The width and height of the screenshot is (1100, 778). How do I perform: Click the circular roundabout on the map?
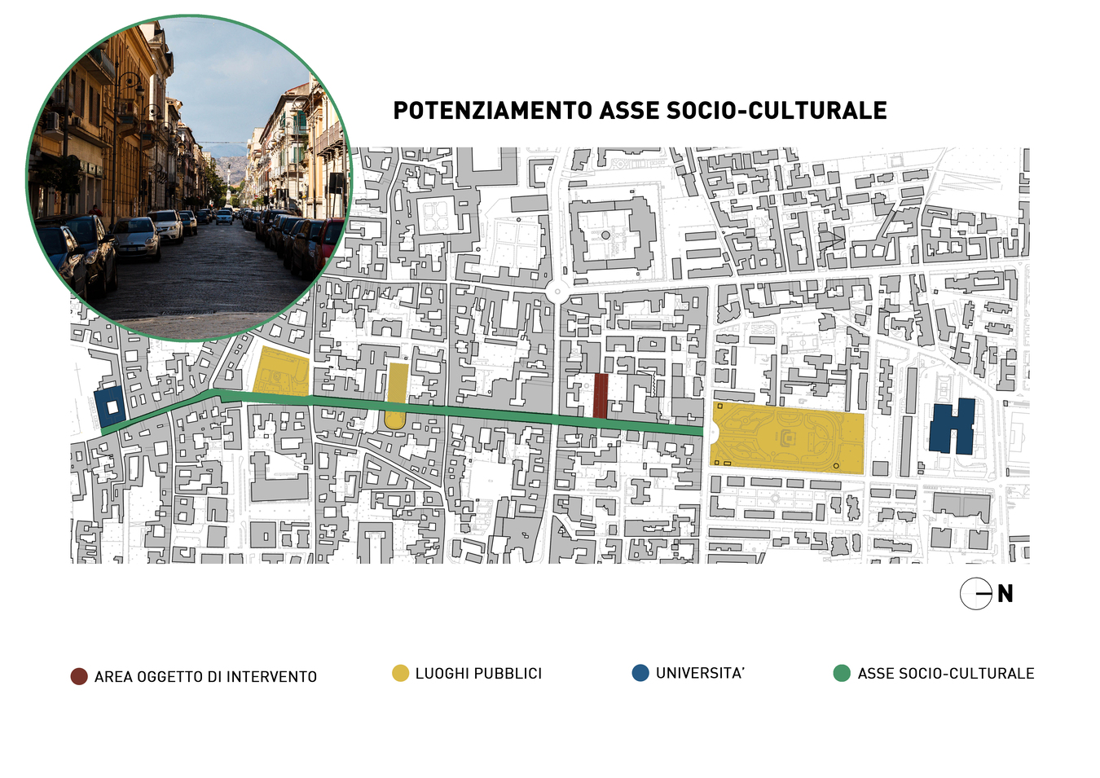557,292
